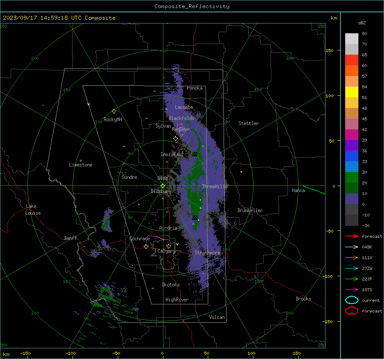Image resolution: width=384 pixels, height=359 pixels.
Task: Click the Cochrane town label
Action: [140, 239]
